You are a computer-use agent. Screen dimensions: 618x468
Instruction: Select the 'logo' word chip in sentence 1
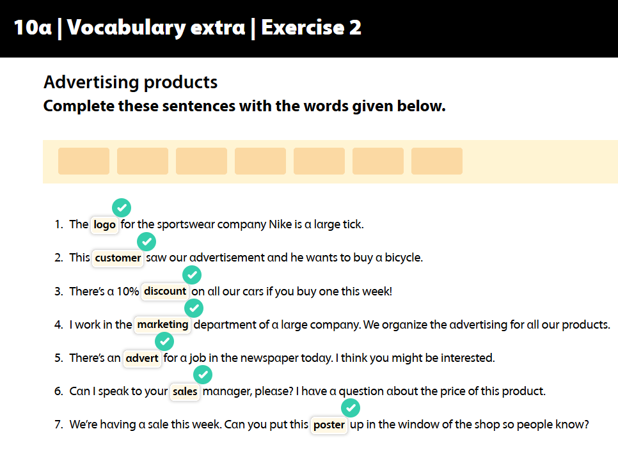click(105, 225)
